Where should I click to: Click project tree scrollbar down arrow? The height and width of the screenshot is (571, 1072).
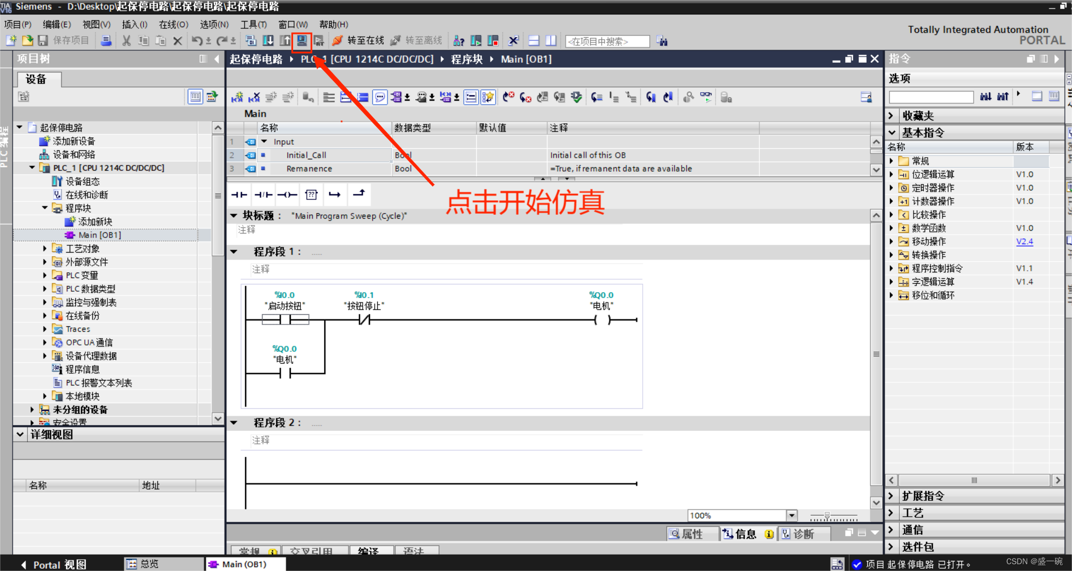pyautogui.click(x=218, y=419)
